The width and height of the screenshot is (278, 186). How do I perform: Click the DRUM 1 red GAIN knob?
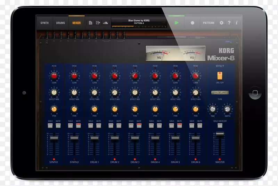click(95, 76)
